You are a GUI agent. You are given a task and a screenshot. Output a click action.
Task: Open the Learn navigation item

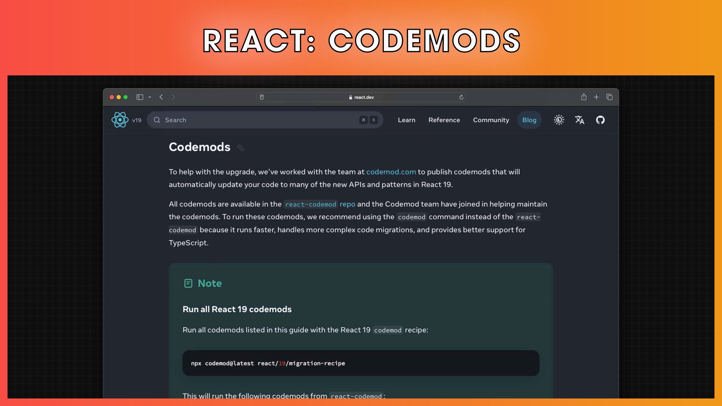407,120
